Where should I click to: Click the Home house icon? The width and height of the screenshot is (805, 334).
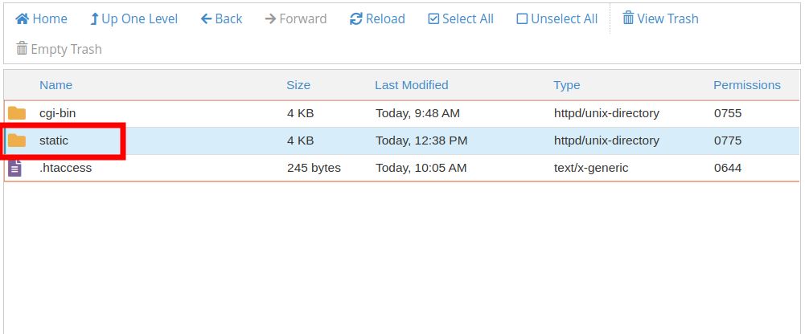(22, 19)
